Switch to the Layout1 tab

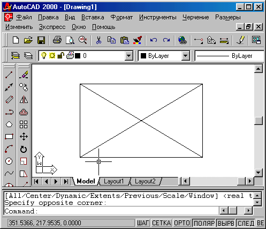(x=114, y=181)
